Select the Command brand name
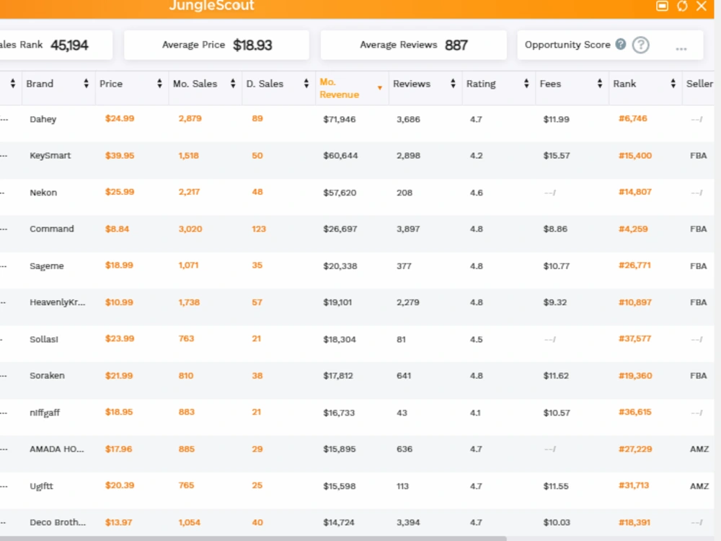 point(51,229)
